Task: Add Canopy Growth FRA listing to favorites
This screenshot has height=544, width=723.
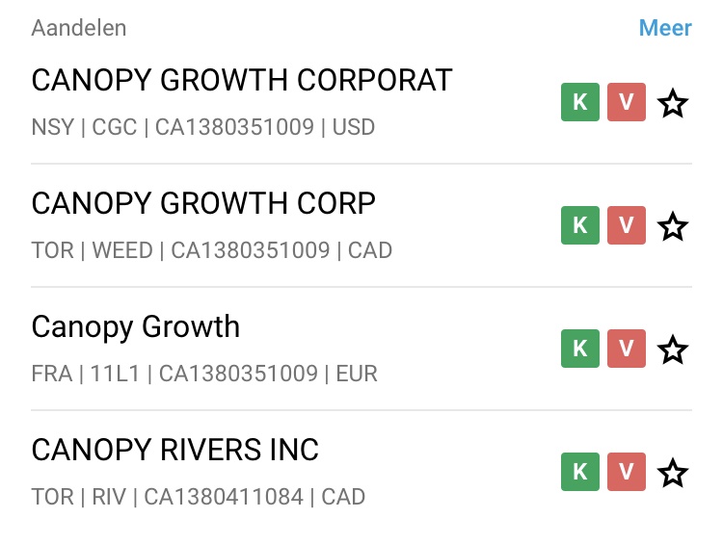Action: [672, 349]
